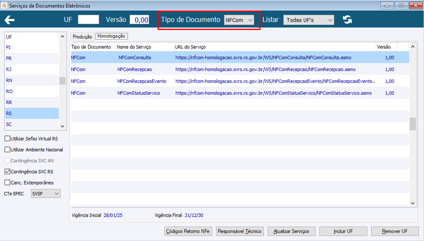Click the UF input field
This screenshot has width=424, height=241.
coord(88,20)
